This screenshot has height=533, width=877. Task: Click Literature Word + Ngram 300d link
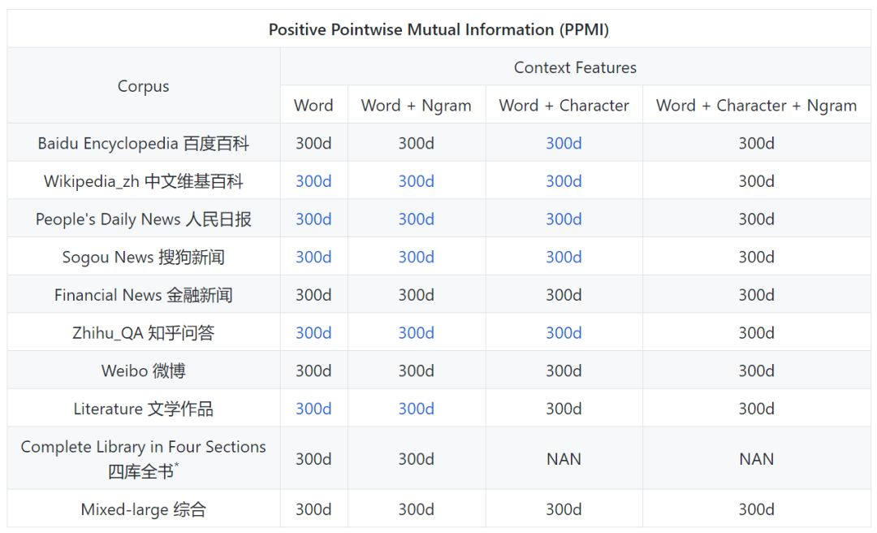(416, 409)
